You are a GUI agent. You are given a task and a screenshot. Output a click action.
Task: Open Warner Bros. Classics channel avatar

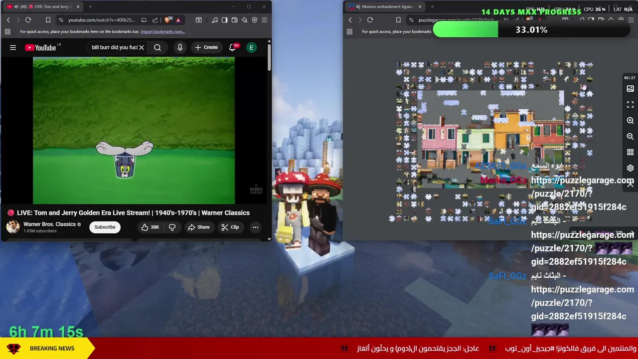(13, 227)
